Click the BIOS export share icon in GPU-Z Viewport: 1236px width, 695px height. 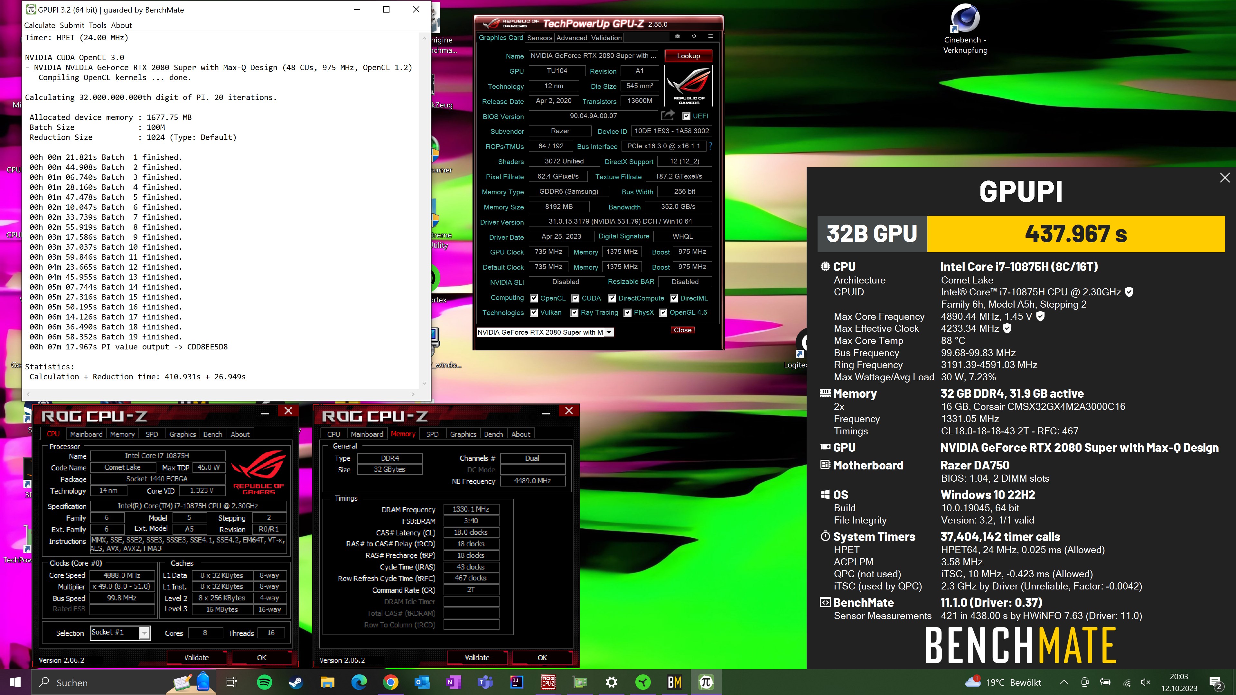[668, 116]
